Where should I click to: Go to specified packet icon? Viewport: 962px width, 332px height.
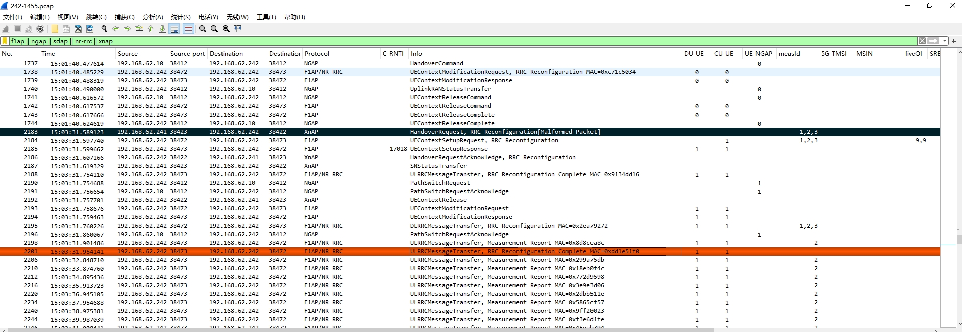pyautogui.click(x=139, y=29)
